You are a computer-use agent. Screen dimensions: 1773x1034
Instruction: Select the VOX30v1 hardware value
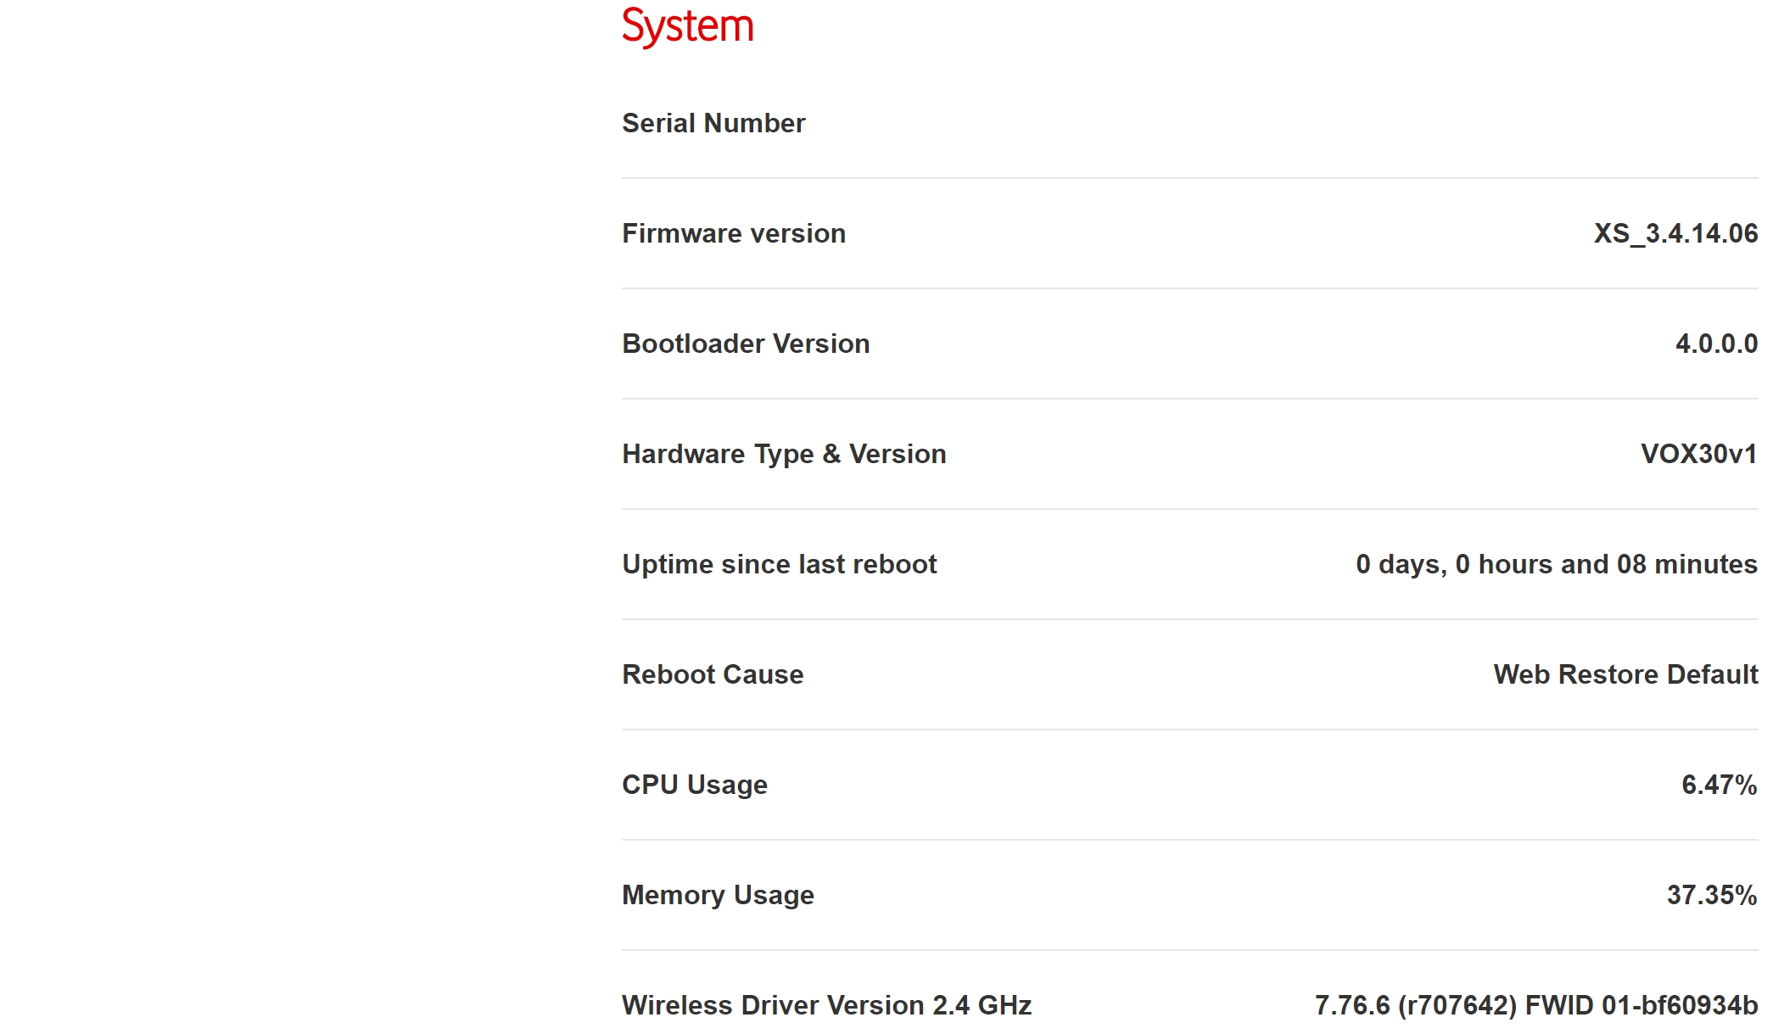[1698, 454]
